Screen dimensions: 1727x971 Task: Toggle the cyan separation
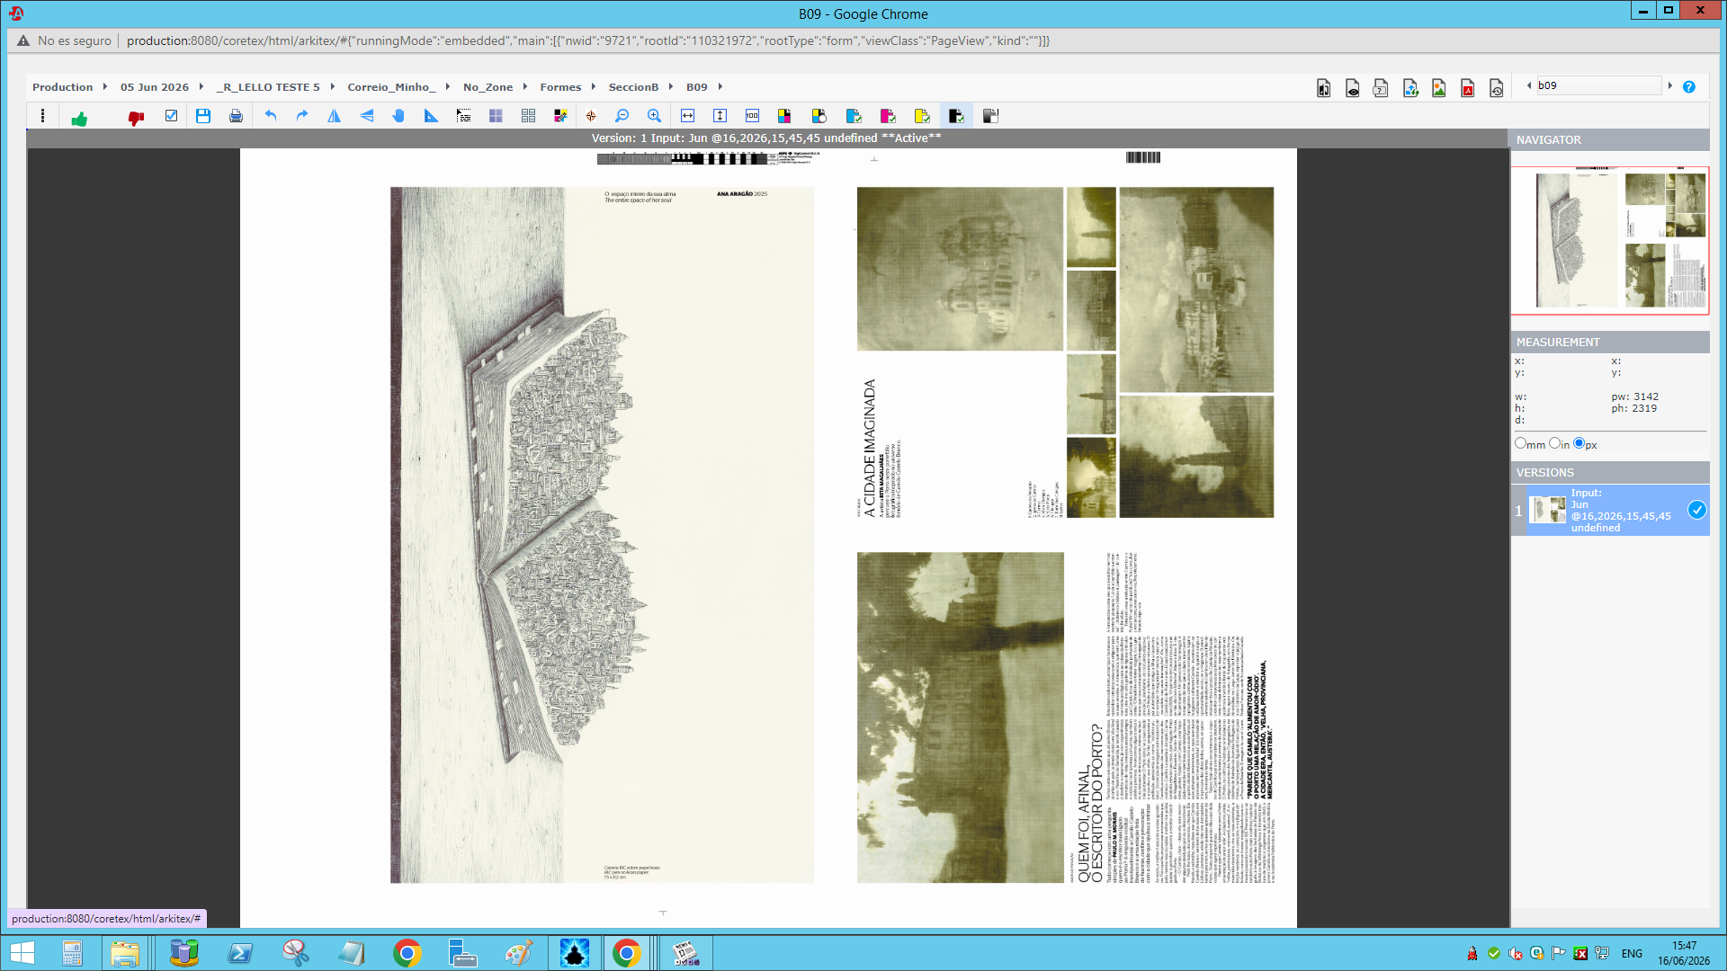tap(854, 116)
